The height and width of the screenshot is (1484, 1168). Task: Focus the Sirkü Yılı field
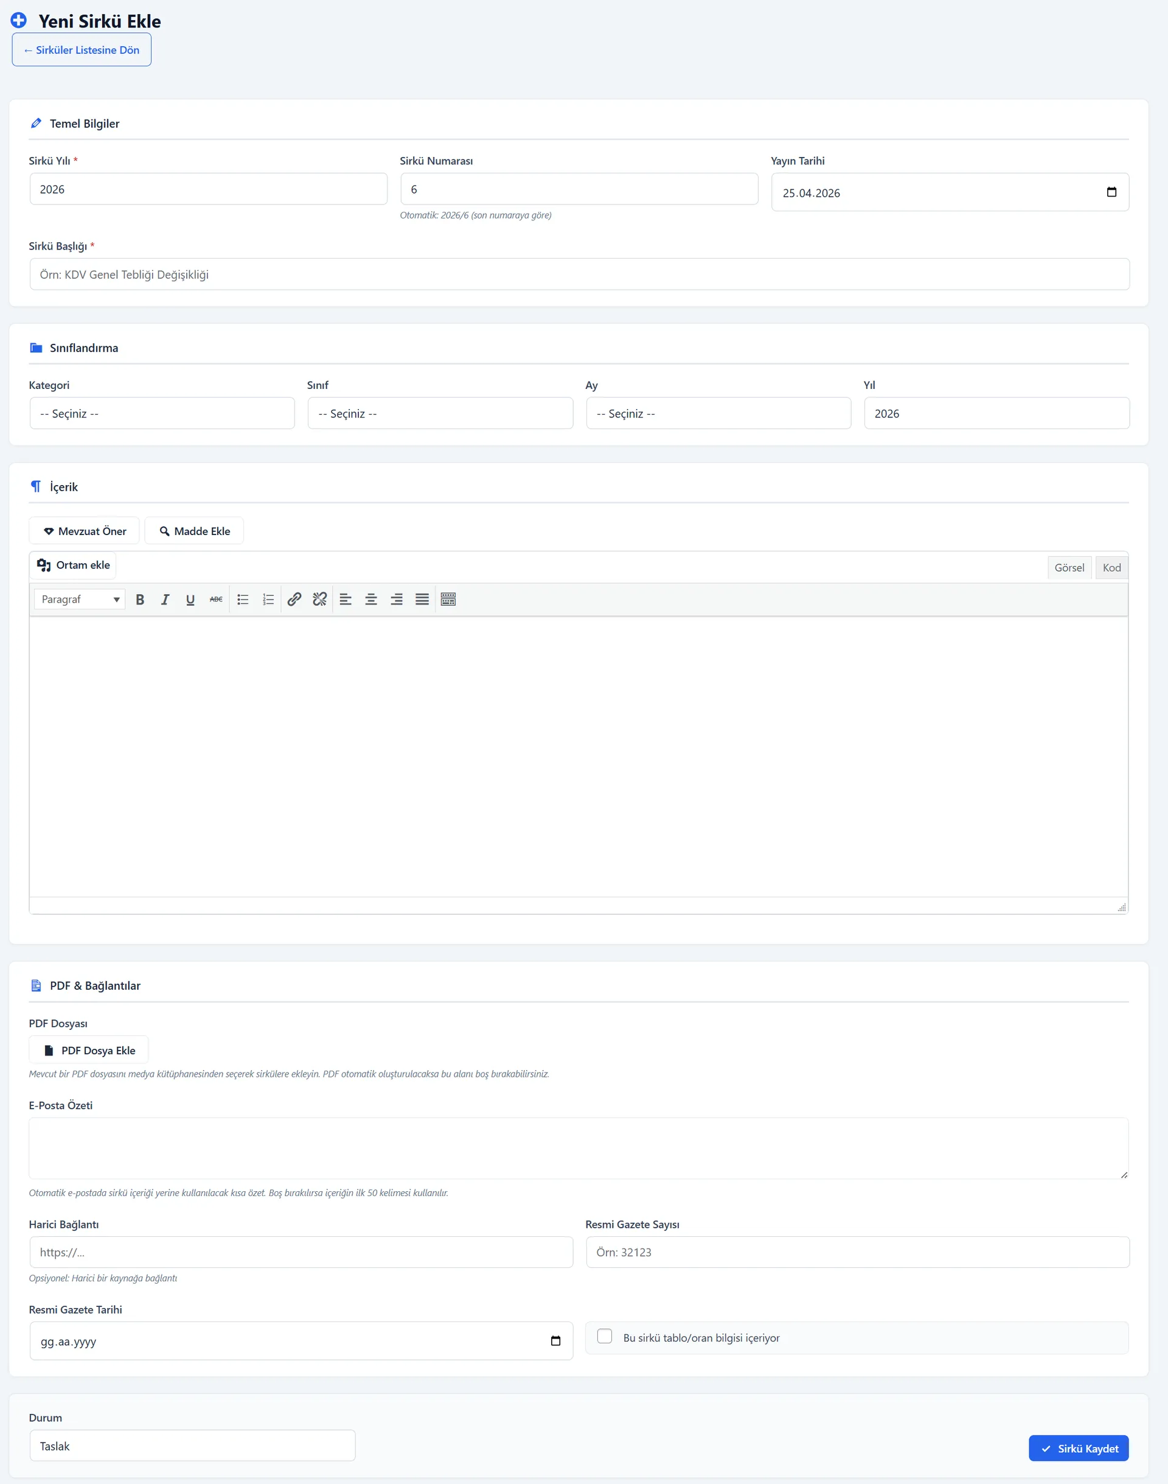pos(209,189)
